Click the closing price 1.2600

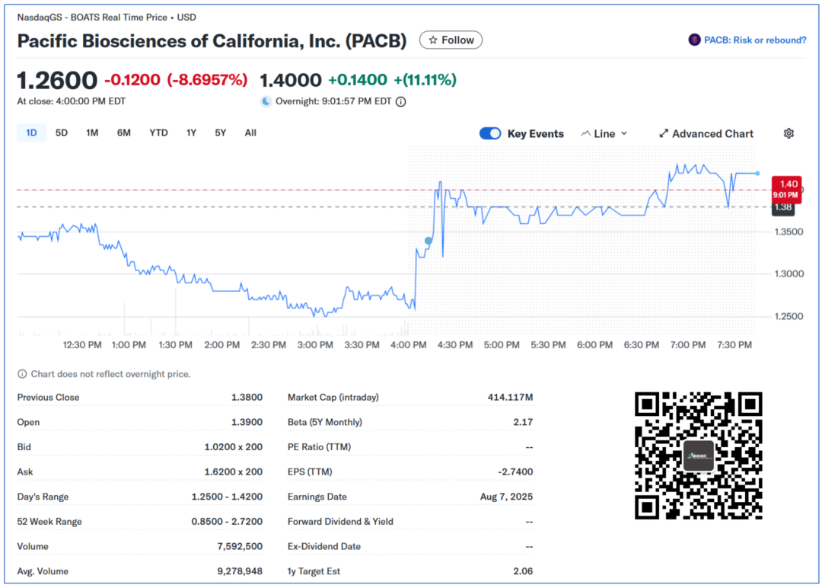[x=57, y=80]
